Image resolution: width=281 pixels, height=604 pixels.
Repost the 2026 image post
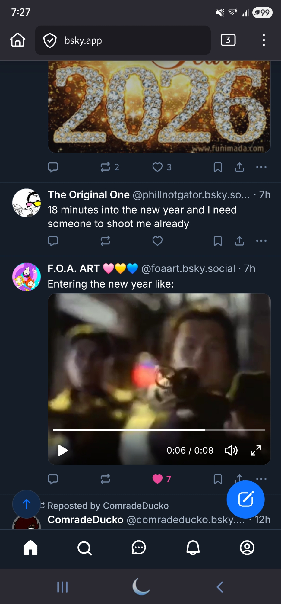105,167
